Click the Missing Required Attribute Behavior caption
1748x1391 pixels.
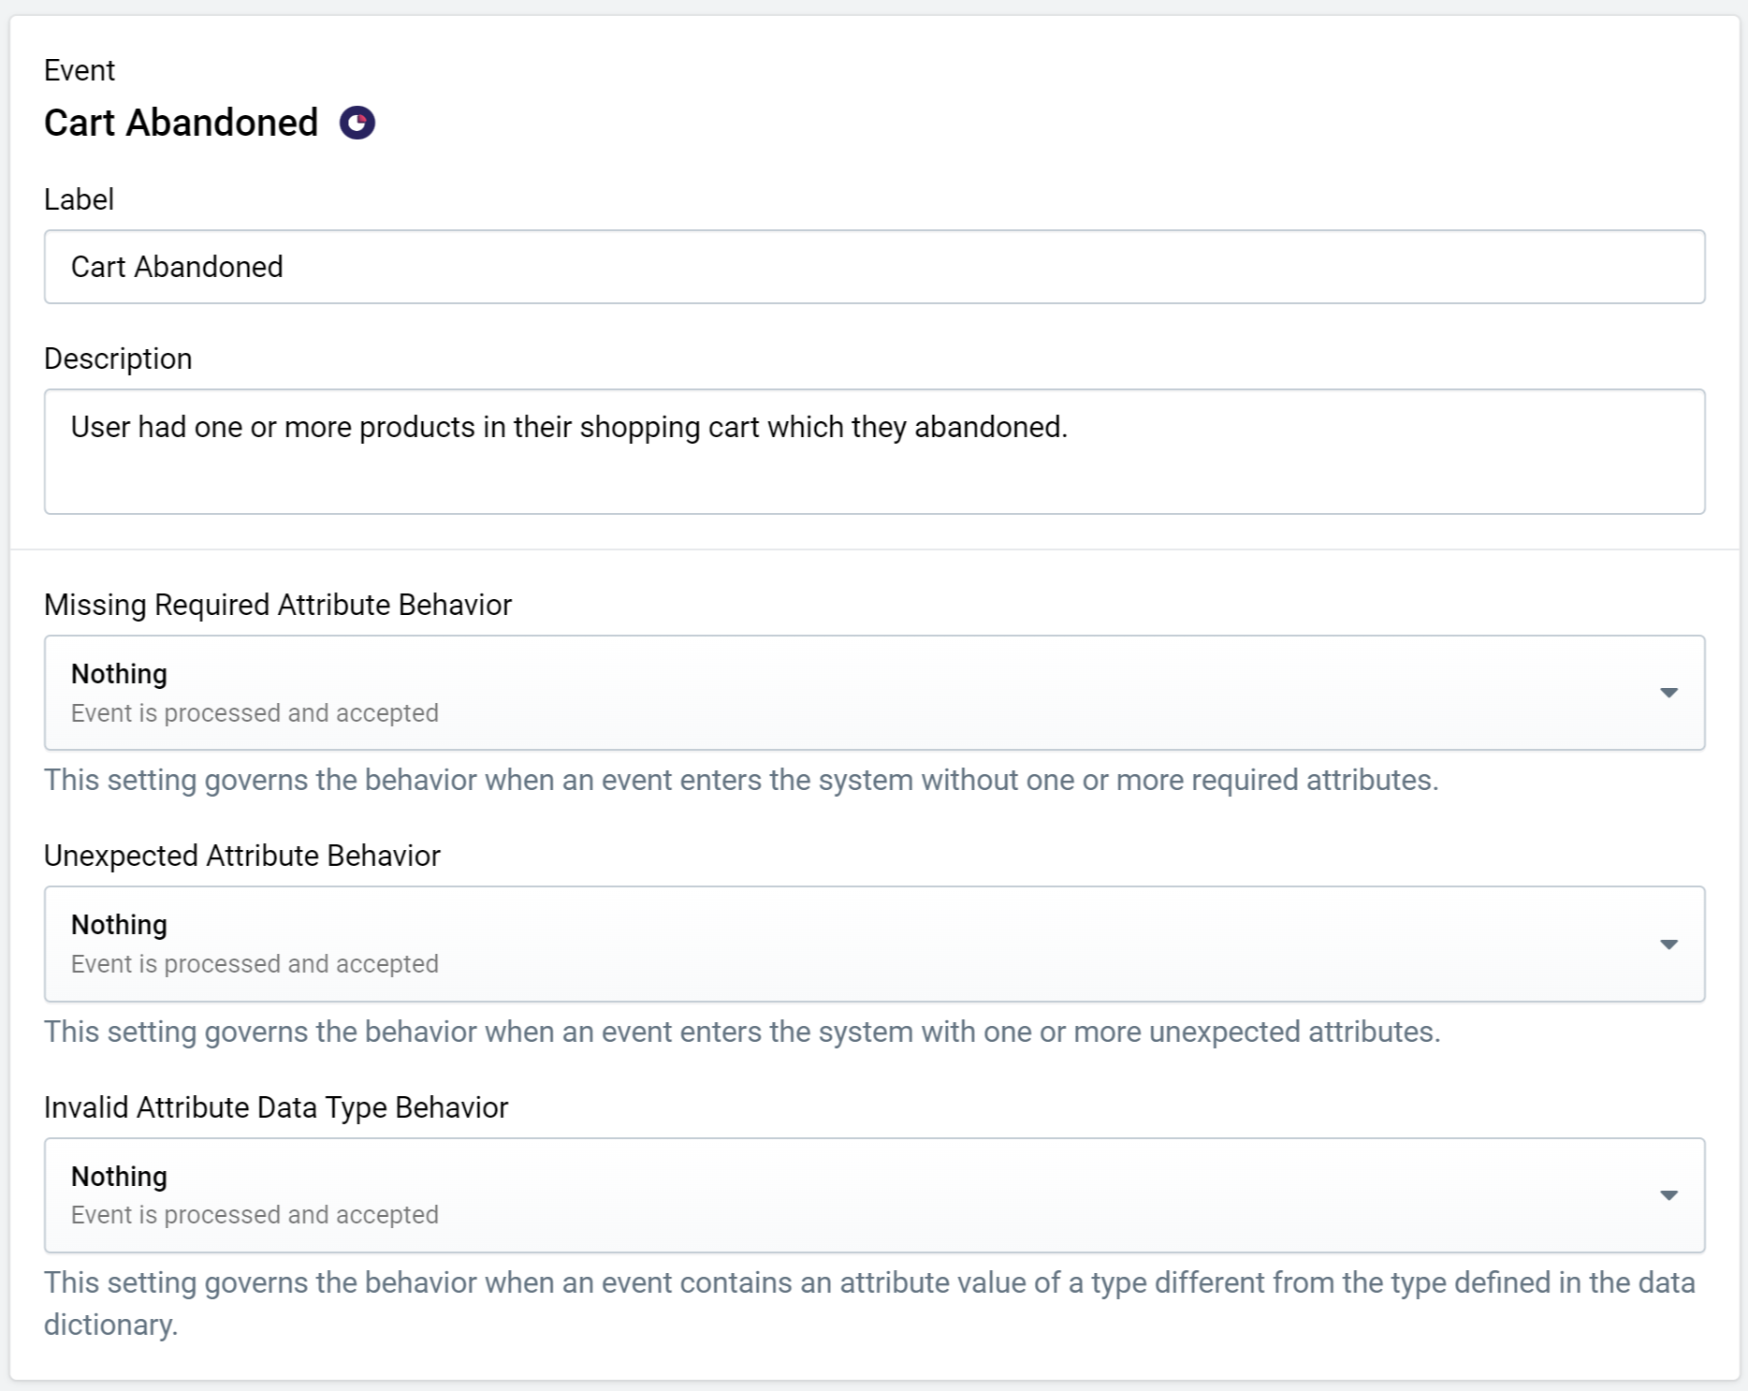coord(278,605)
